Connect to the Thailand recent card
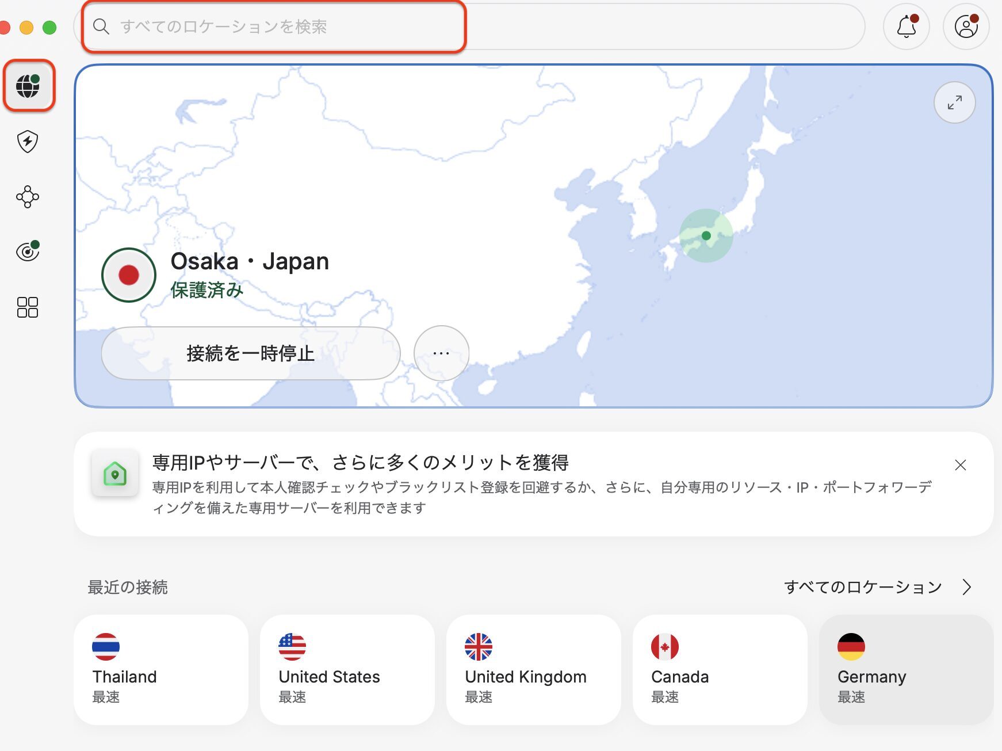Image resolution: width=1002 pixels, height=751 pixels. [161, 670]
